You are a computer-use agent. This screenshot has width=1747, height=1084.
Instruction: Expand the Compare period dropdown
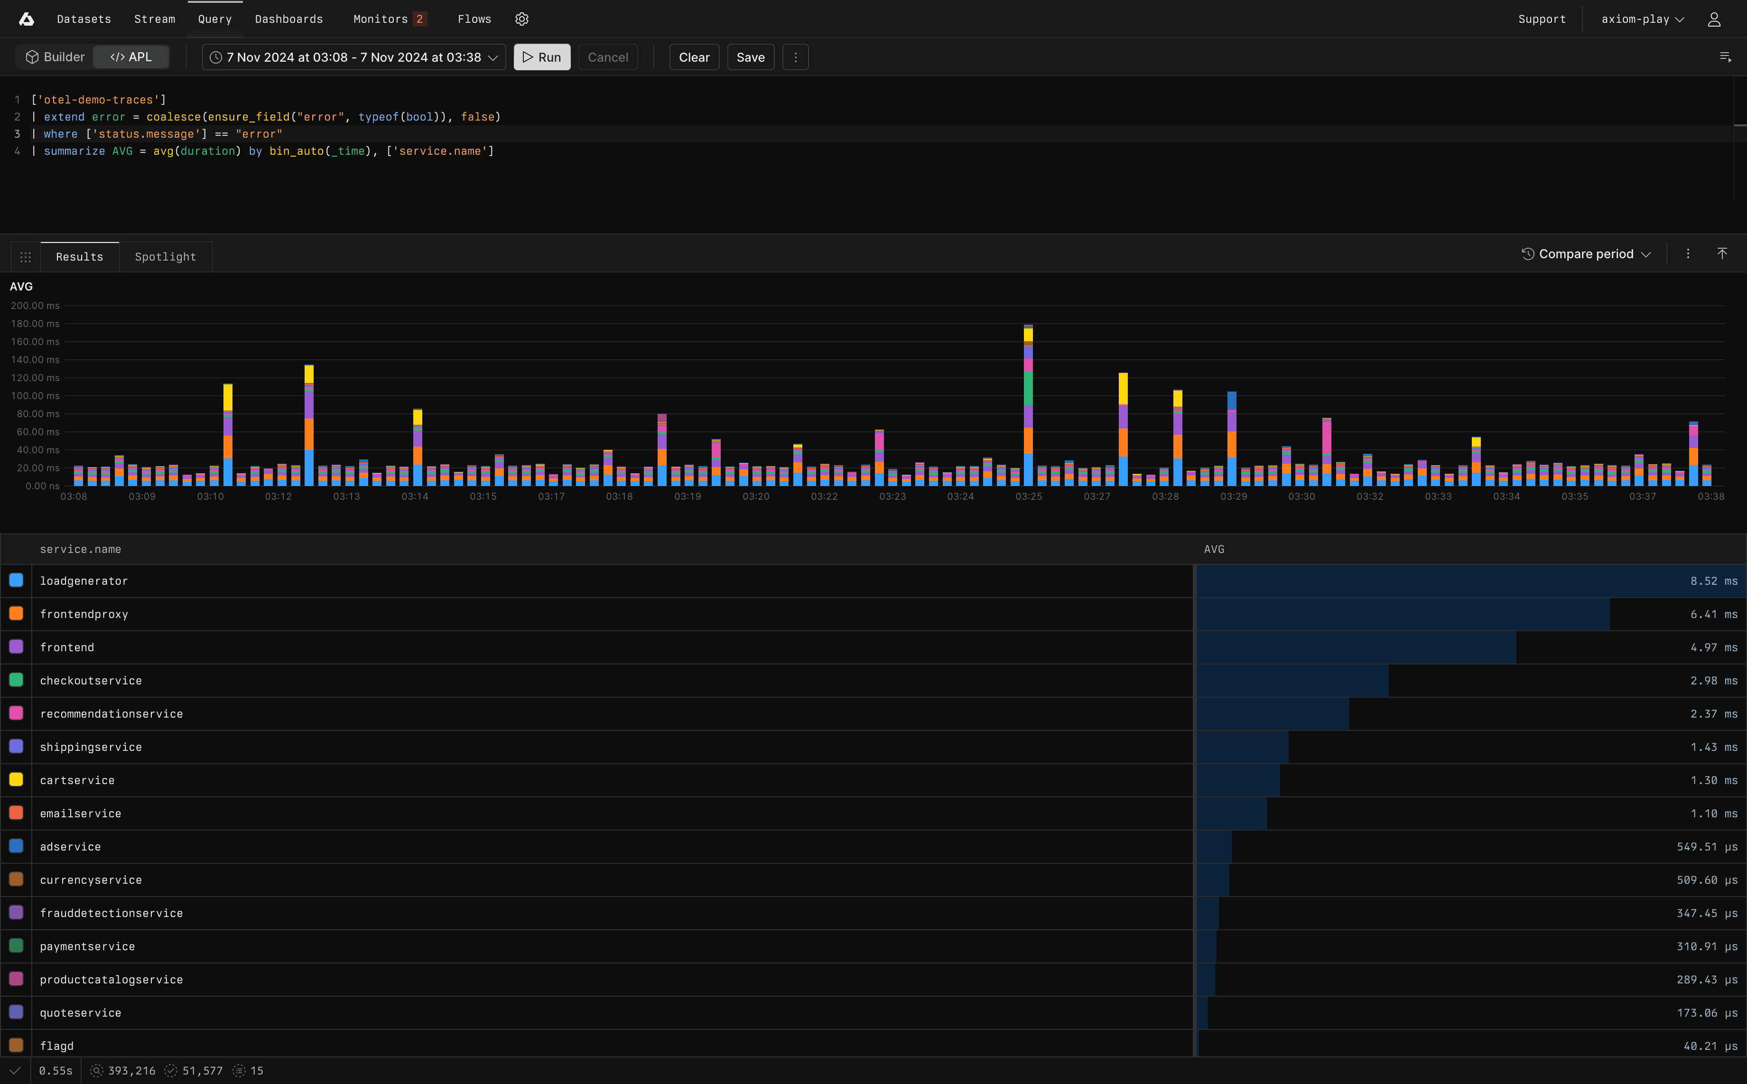pyautogui.click(x=1586, y=254)
